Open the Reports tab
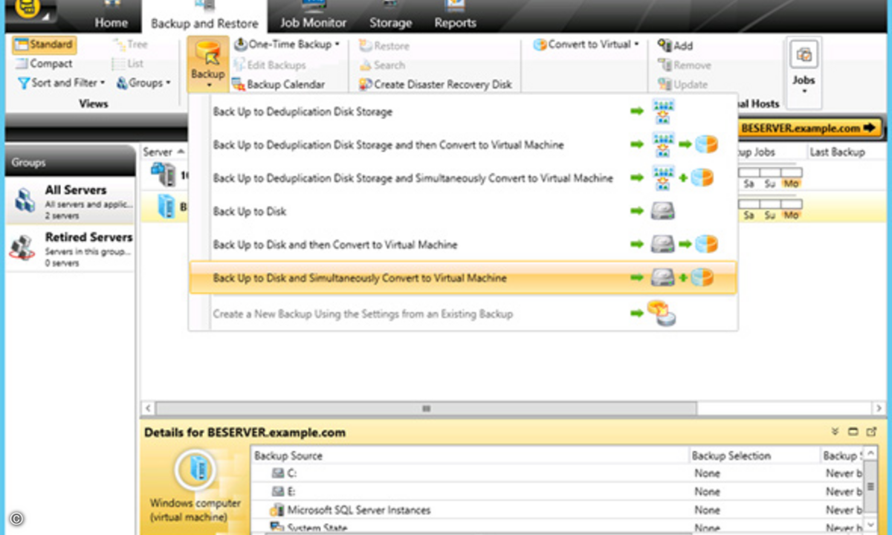Image resolution: width=892 pixels, height=535 pixels. coord(455,22)
